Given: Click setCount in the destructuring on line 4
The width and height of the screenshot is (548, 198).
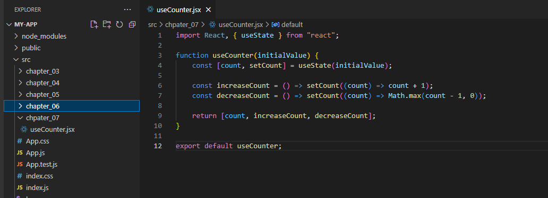Looking at the screenshot, I should 266,66.
